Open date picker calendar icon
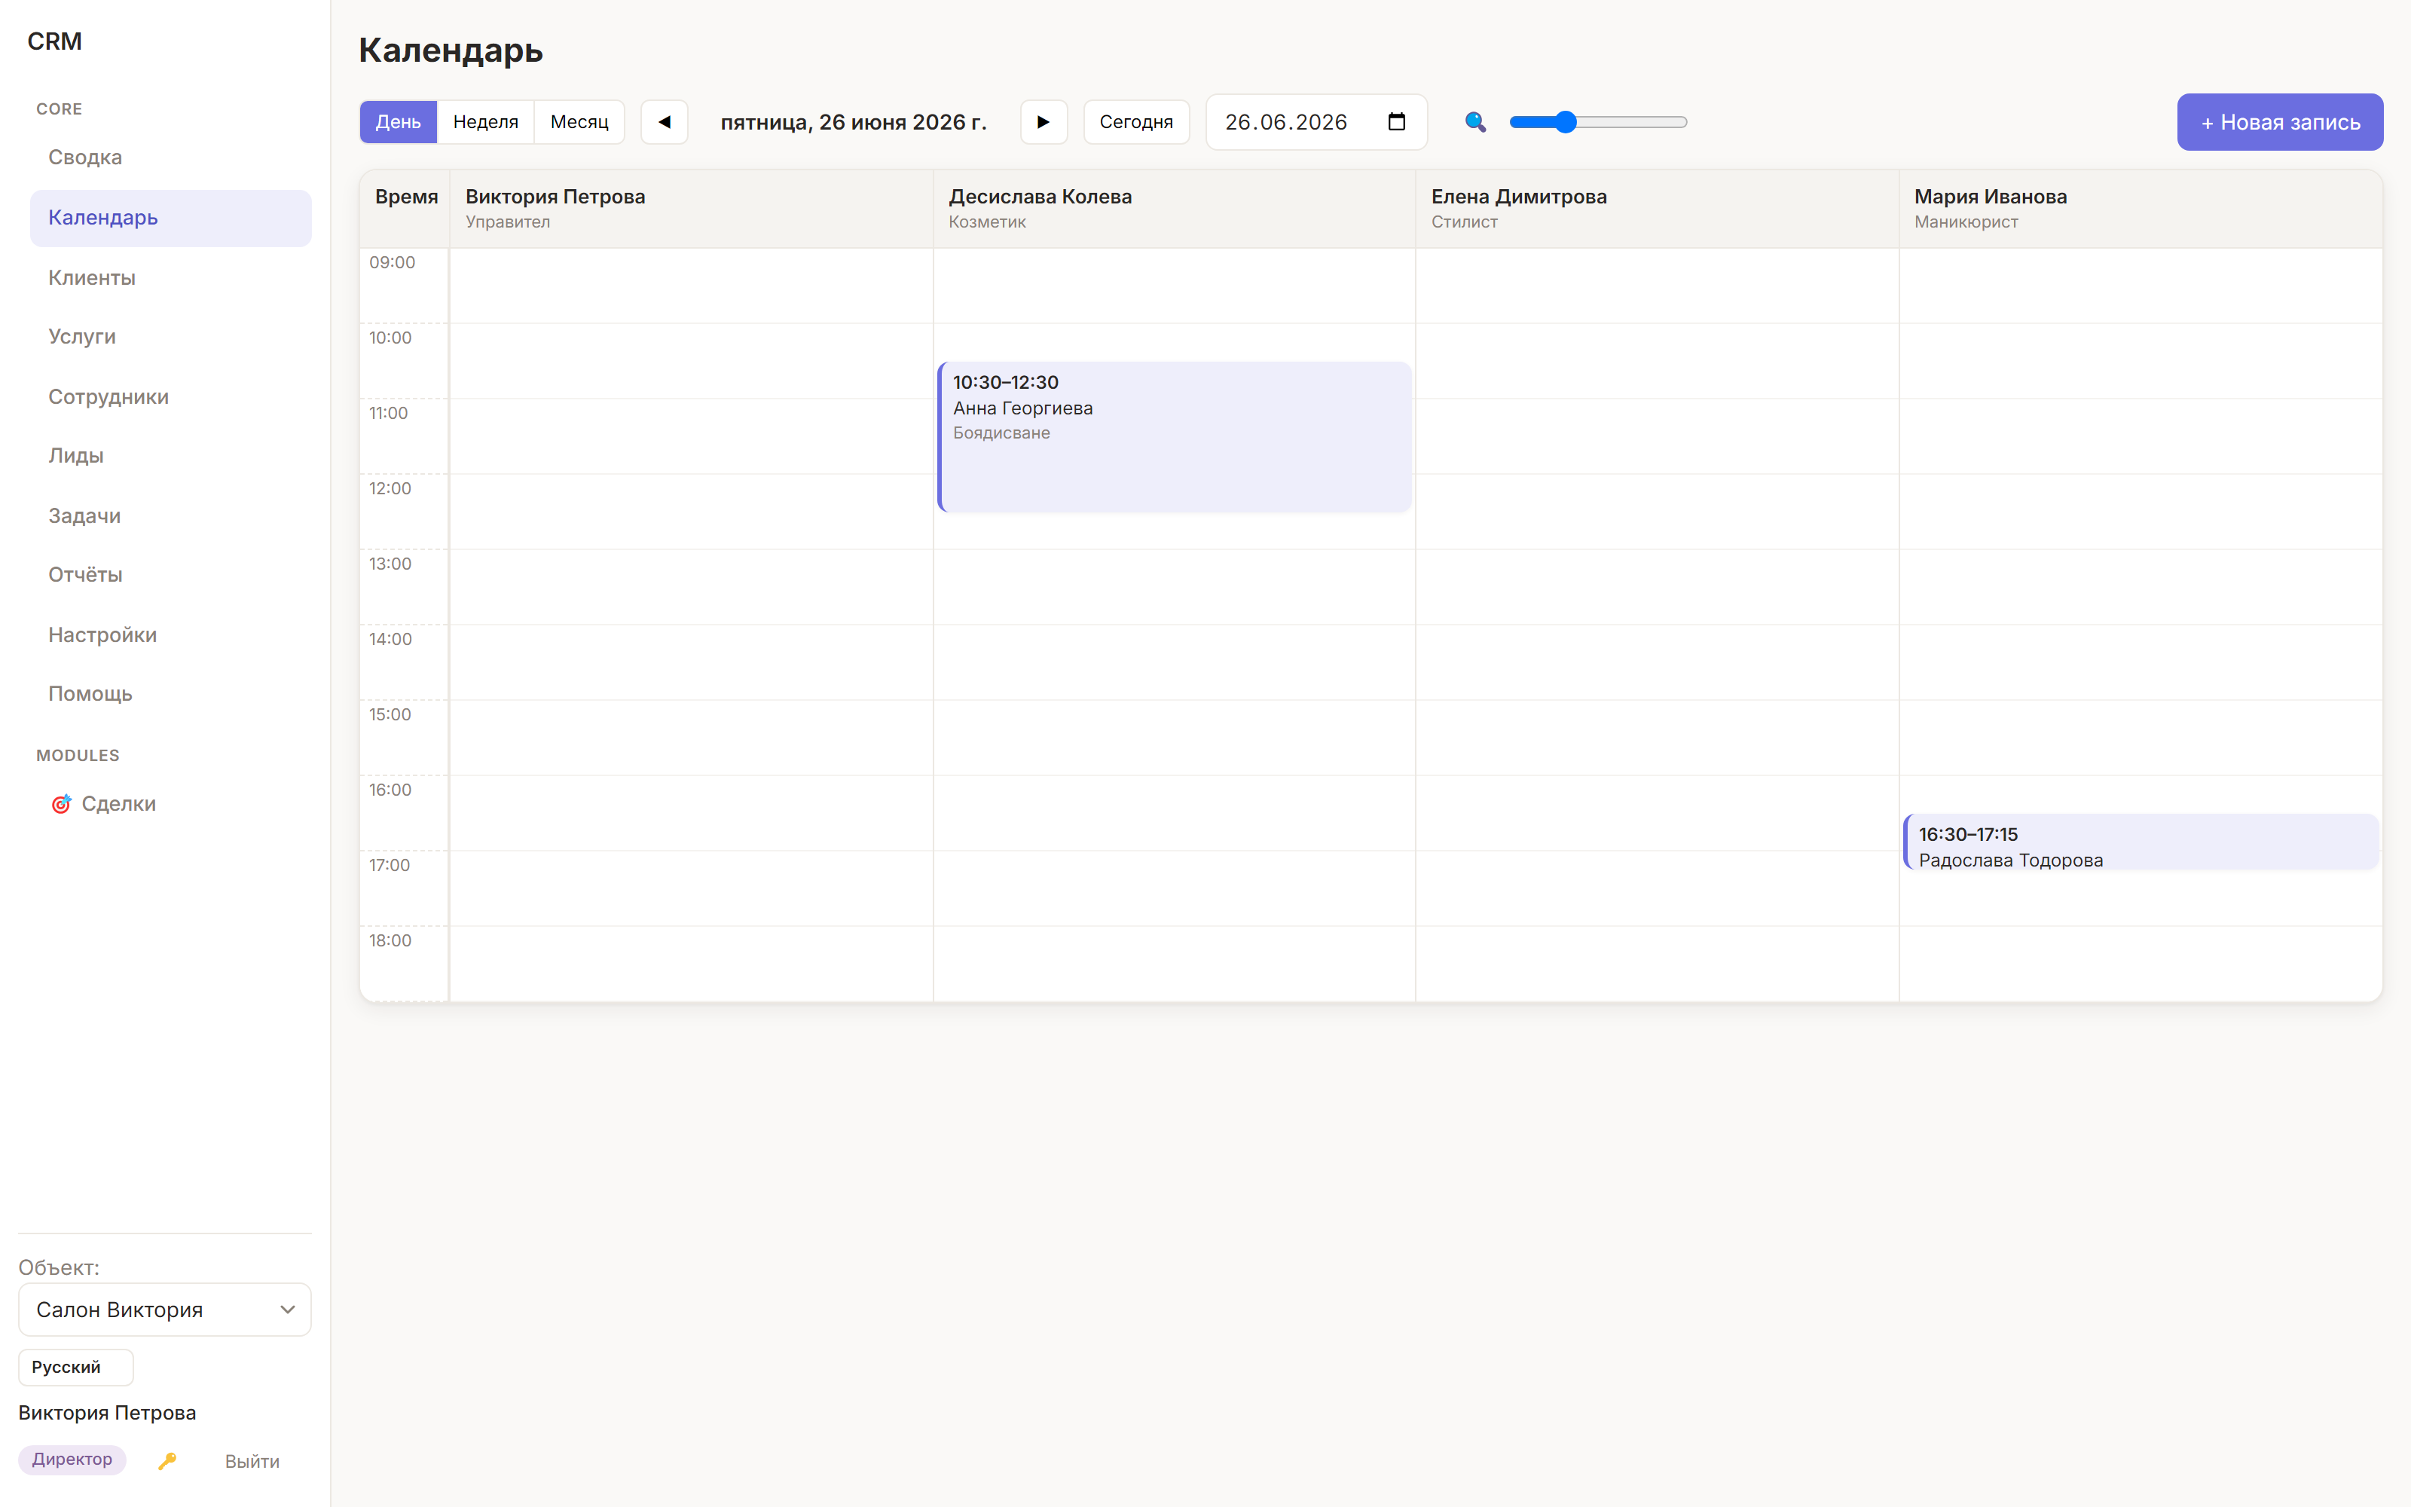 coord(1397,121)
